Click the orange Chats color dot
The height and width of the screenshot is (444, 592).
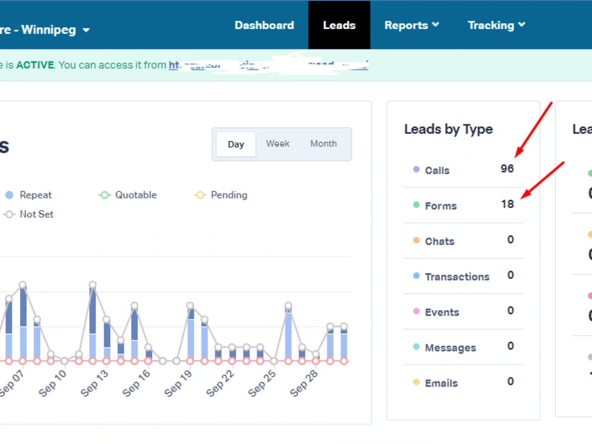point(416,240)
